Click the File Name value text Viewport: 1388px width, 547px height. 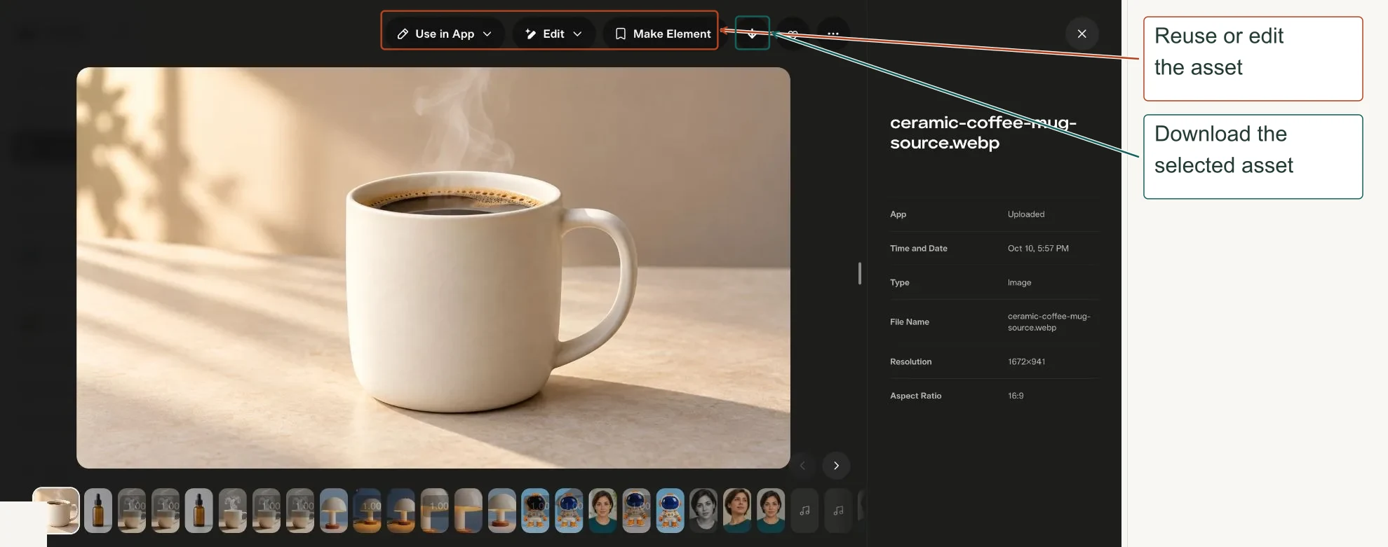click(1049, 322)
